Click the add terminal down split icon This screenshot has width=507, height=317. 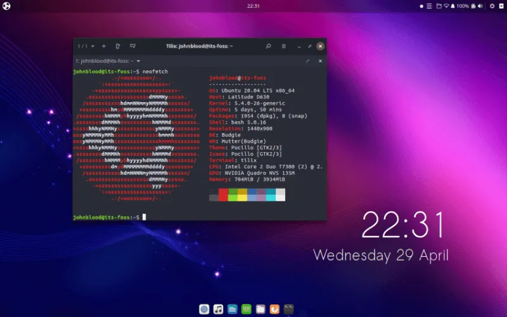132,46
